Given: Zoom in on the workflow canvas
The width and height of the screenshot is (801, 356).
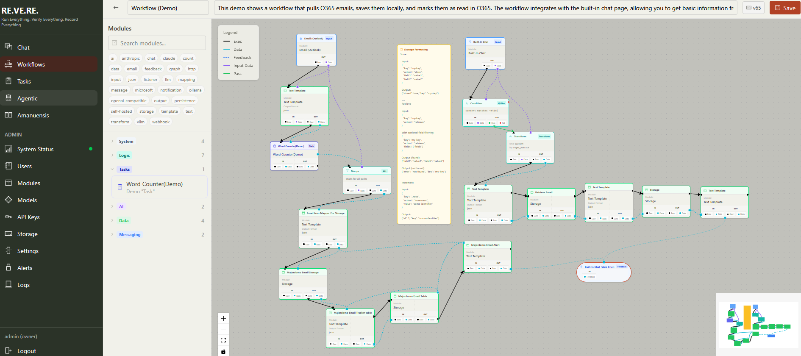Looking at the screenshot, I should click(223, 318).
